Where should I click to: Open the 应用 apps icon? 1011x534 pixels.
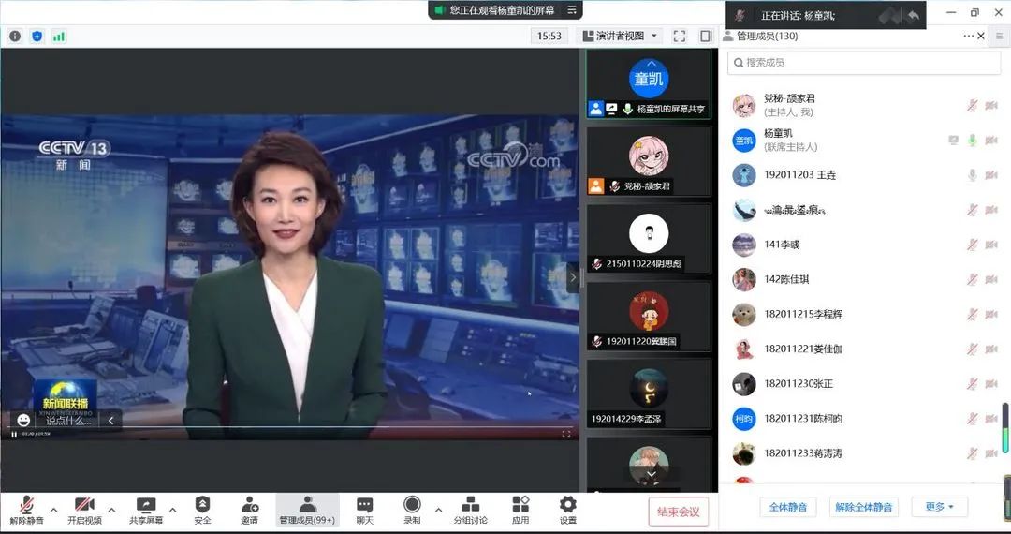[520, 510]
